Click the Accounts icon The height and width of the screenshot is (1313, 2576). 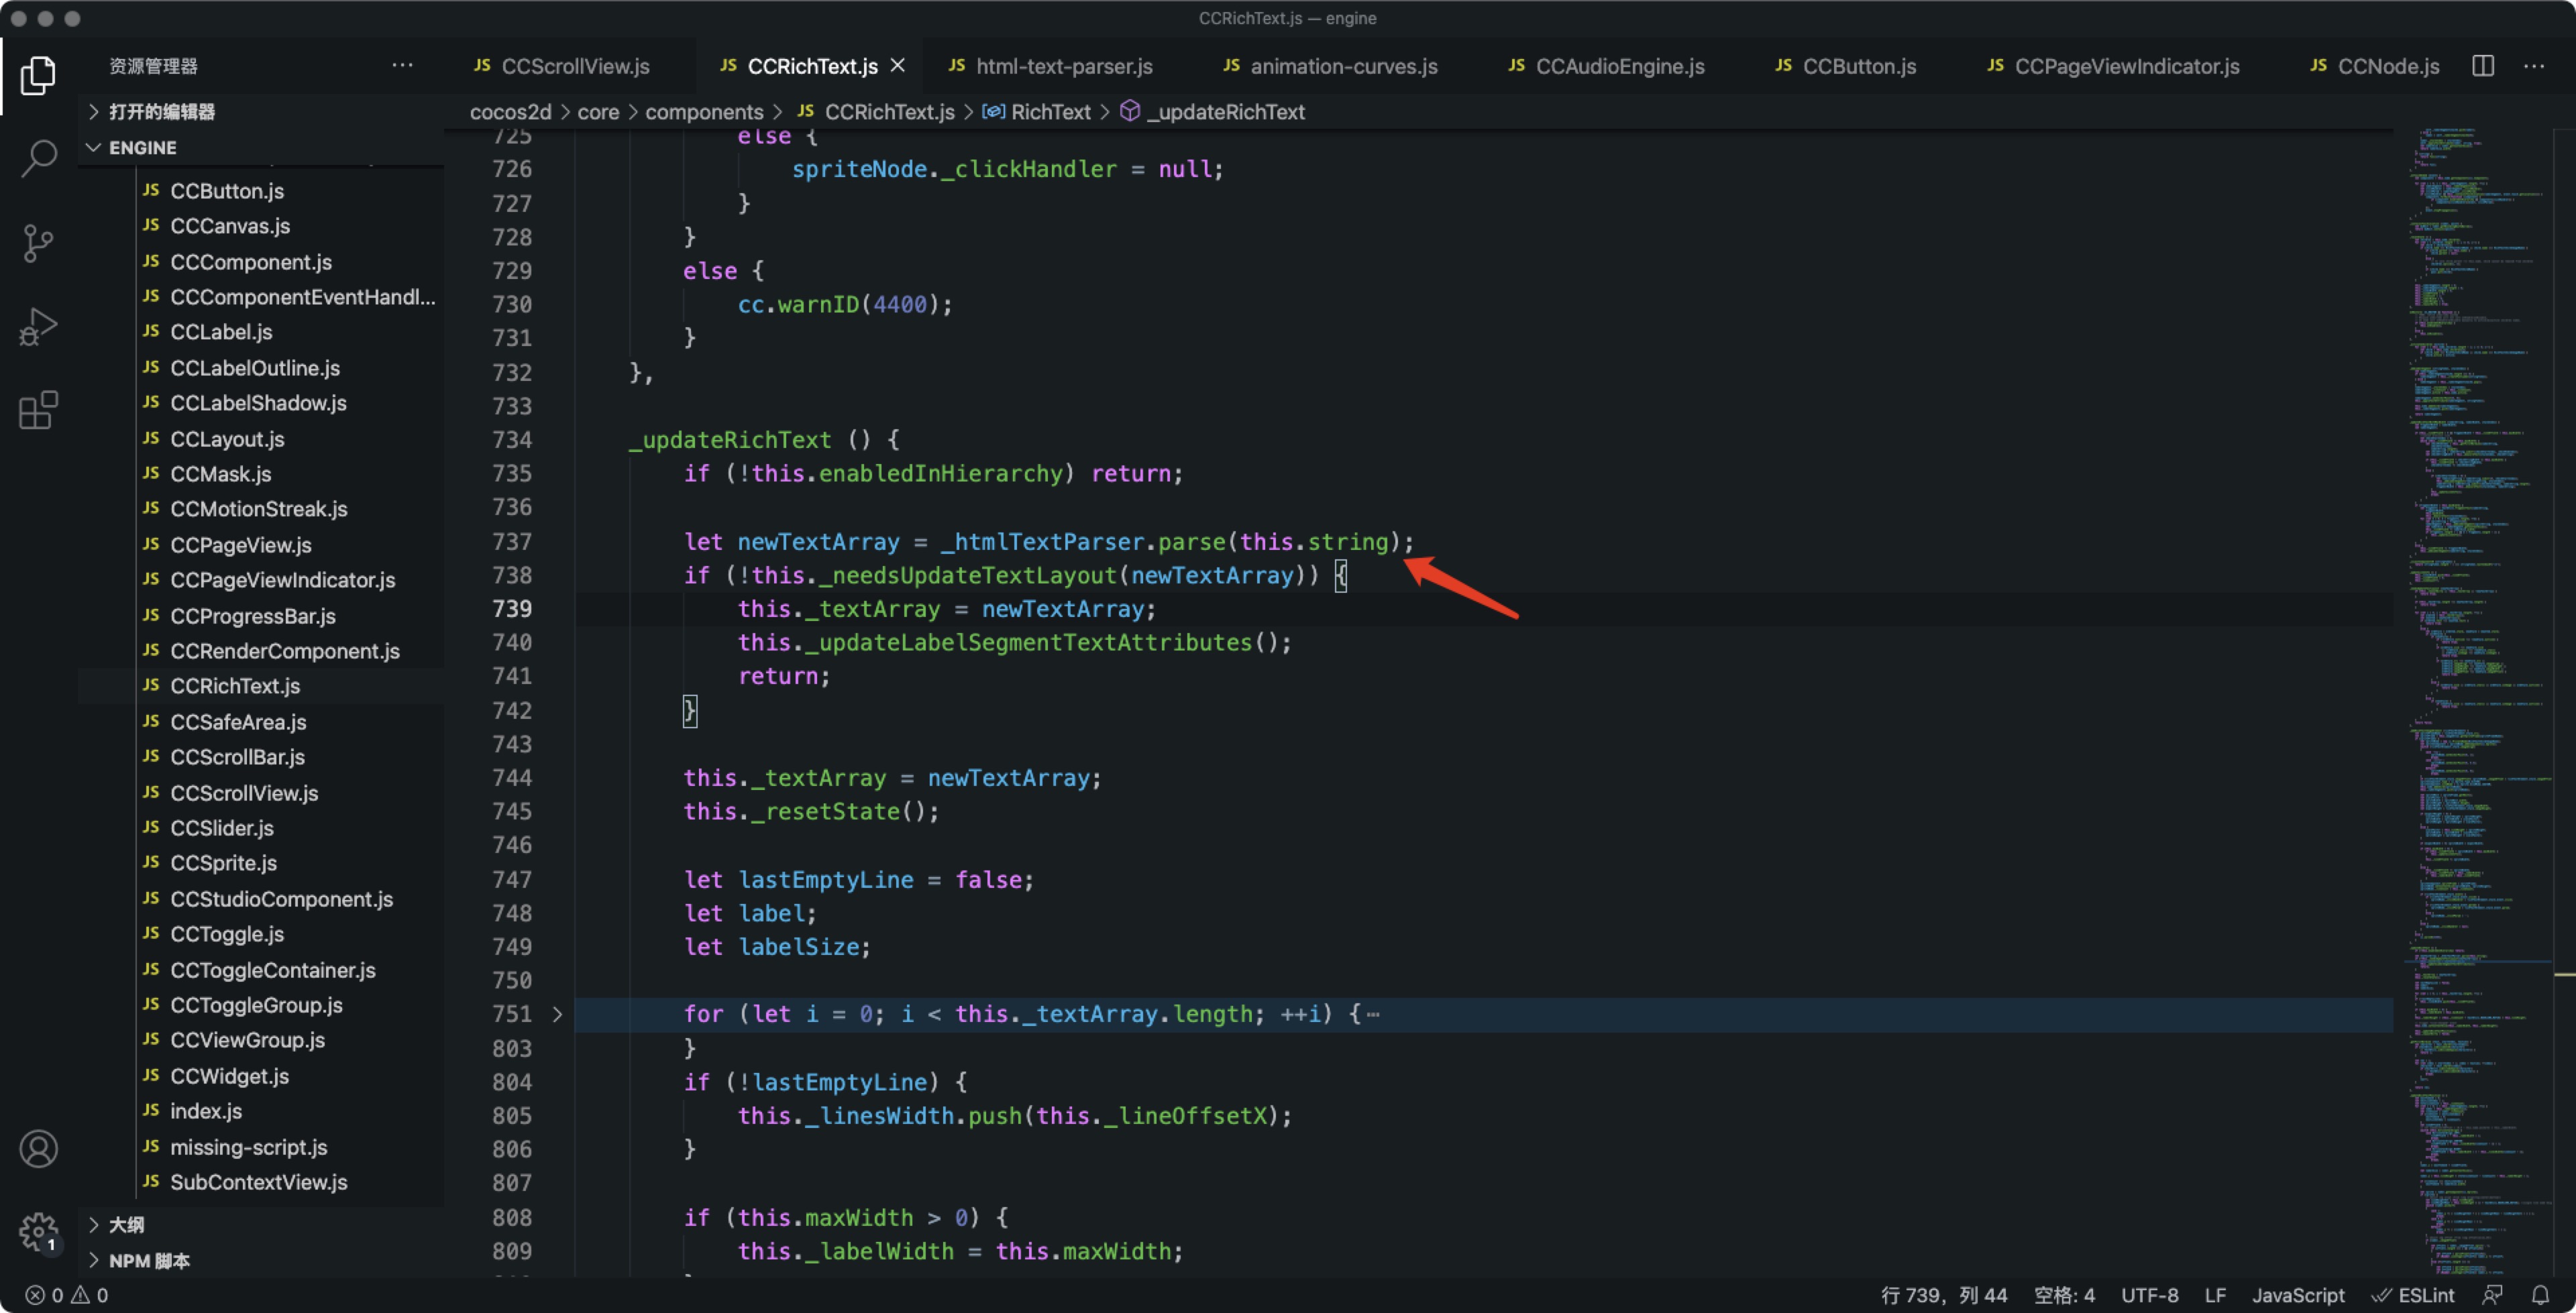38,1149
